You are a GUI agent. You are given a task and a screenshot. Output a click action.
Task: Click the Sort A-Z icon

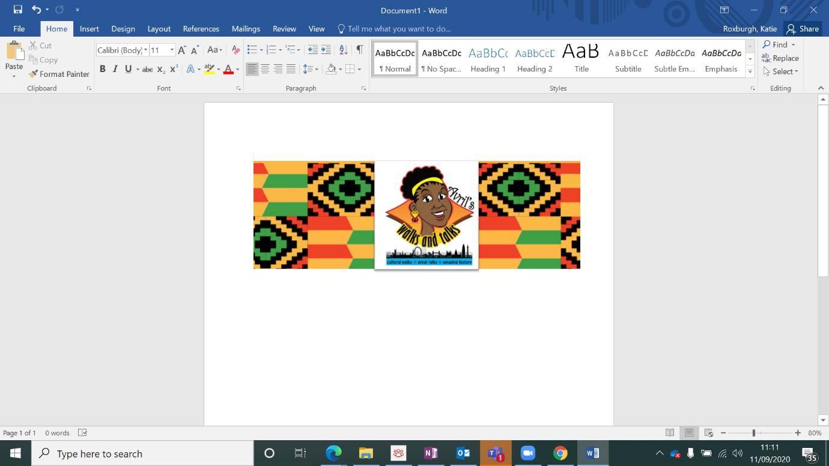[x=343, y=50]
